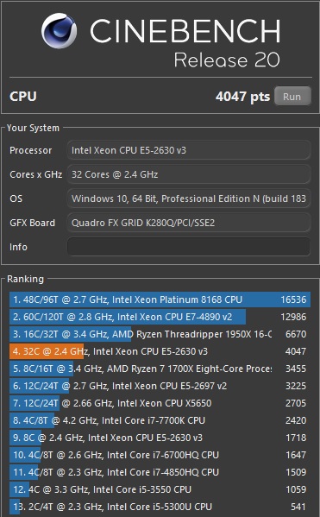
Task: Select the Xeon E7-4890 v2 ranking row
Action: pos(160,317)
